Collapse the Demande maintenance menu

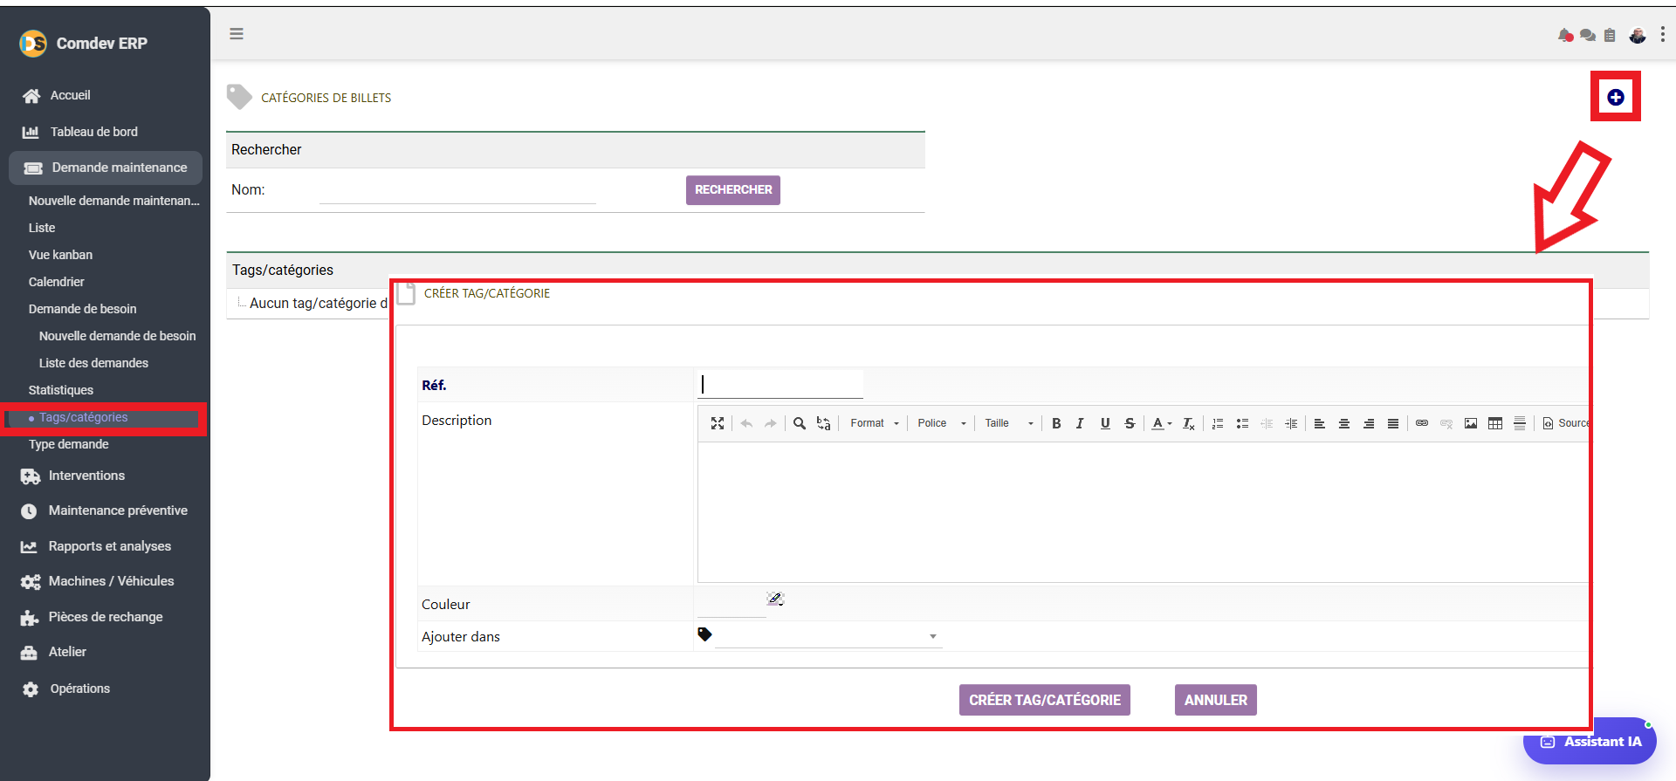coord(106,168)
